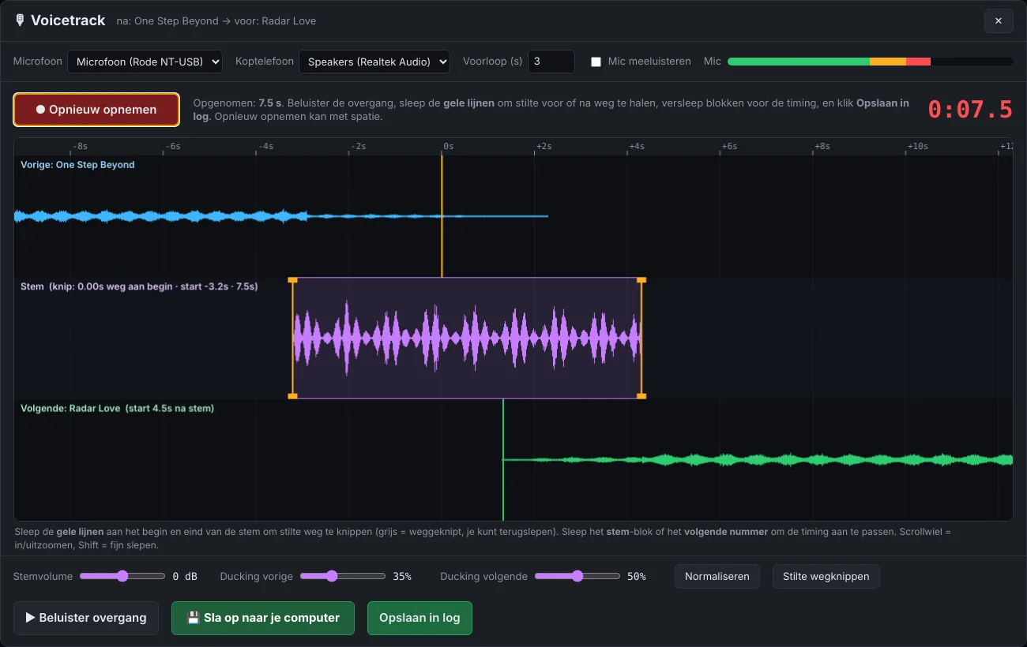The width and height of the screenshot is (1027, 647).
Task: Click the 35% Ducking vorige value
Action: (402, 577)
